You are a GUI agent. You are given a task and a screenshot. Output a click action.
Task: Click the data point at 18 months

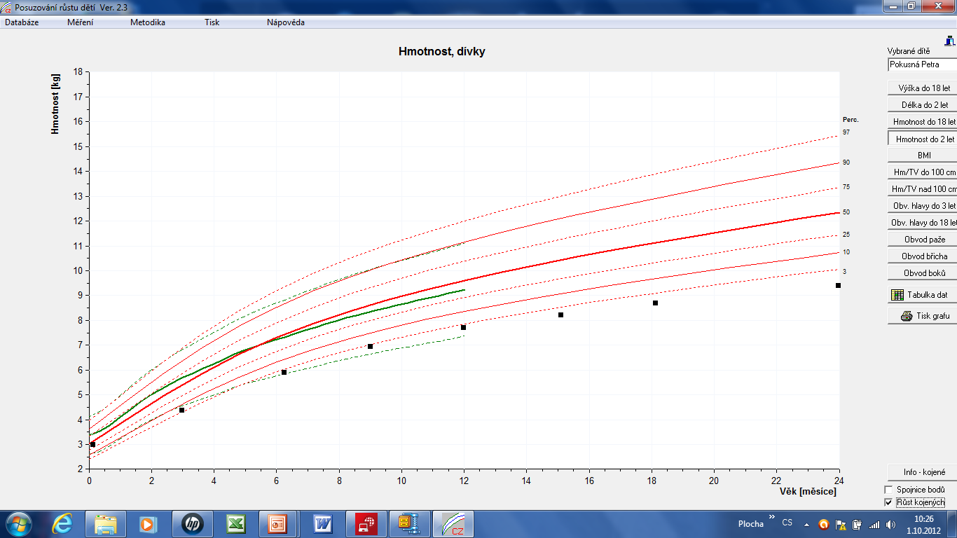pyautogui.click(x=655, y=303)
